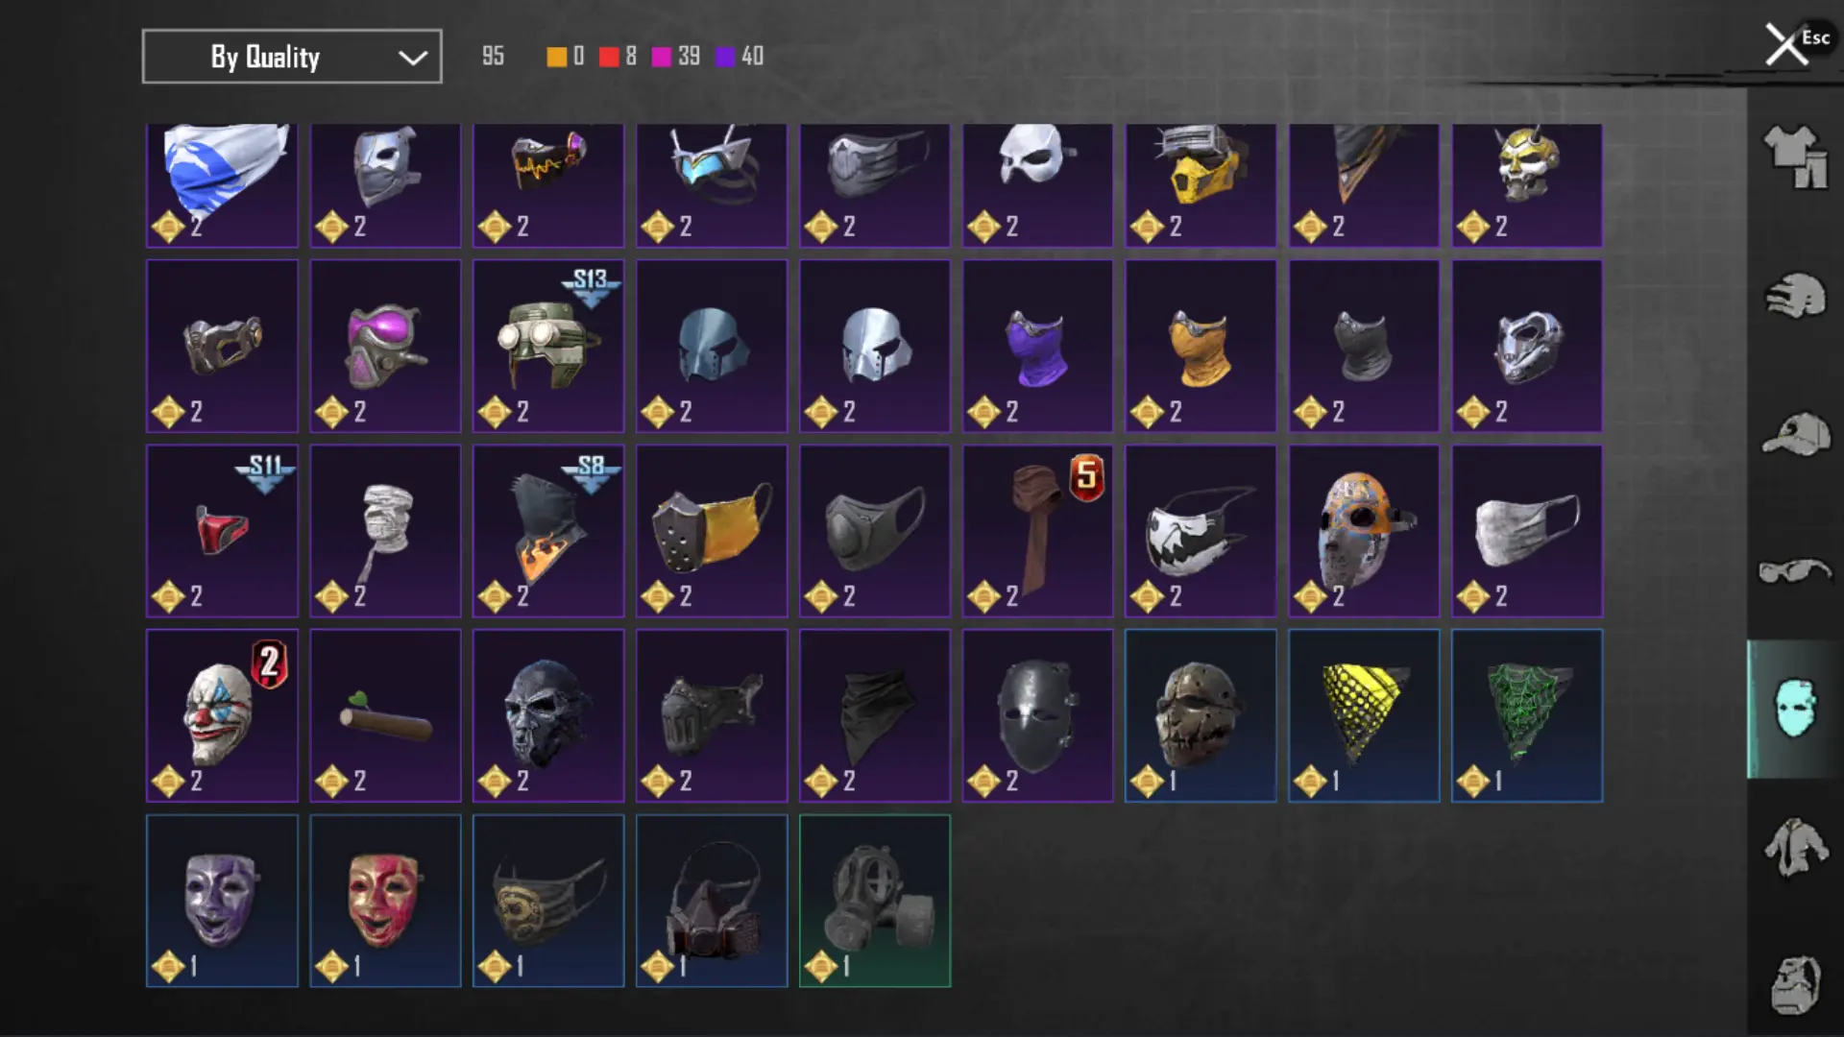Choose the gas mask with green border
This screenshot has height=1037, width=1844.
[875, 901]
